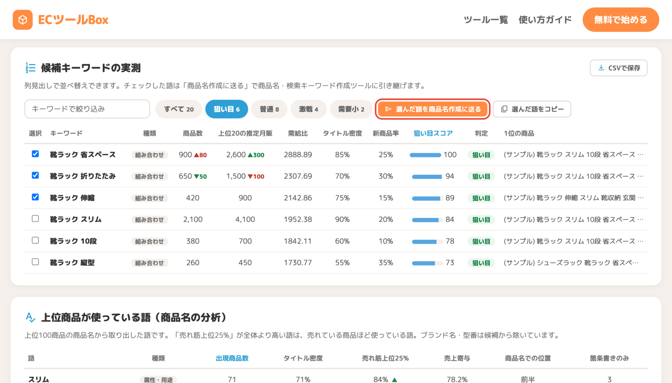Save the table with CSVで保存
The height and width of the screenshot is (383, 672).
[x=618, y=68]
